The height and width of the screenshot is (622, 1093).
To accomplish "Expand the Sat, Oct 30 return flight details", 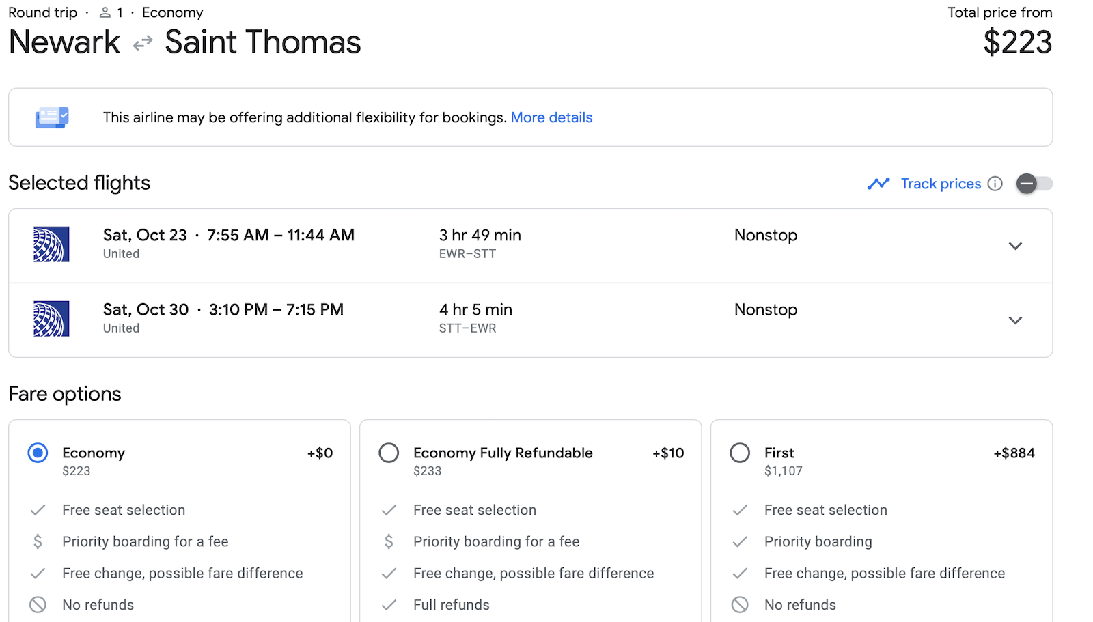I will (1015, 320).
